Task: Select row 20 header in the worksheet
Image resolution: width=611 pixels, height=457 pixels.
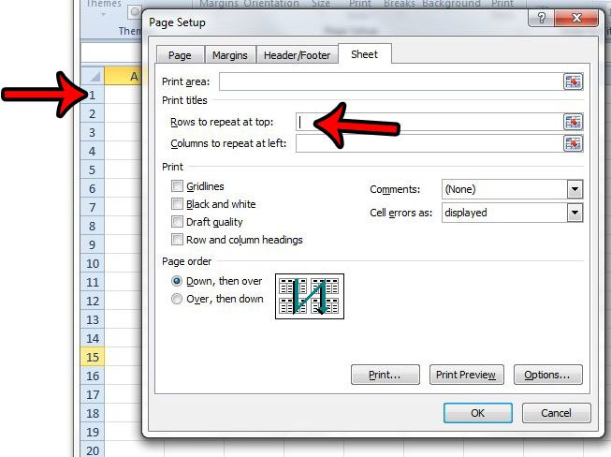Action: pyautogui.click(x=93, y=450)
